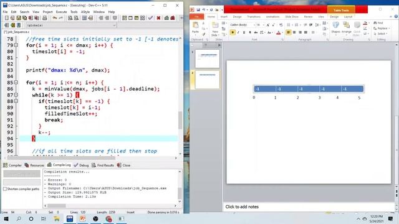Click Close tab in bottom panel
This screenshot has width=399, height=224.
(123, 166)
